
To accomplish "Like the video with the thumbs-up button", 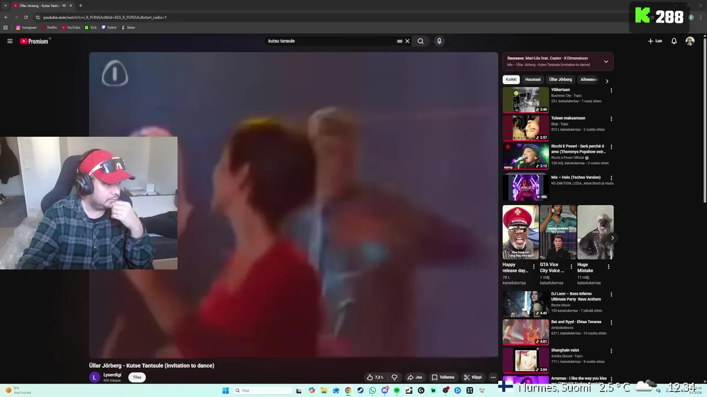I will point(375,377).
